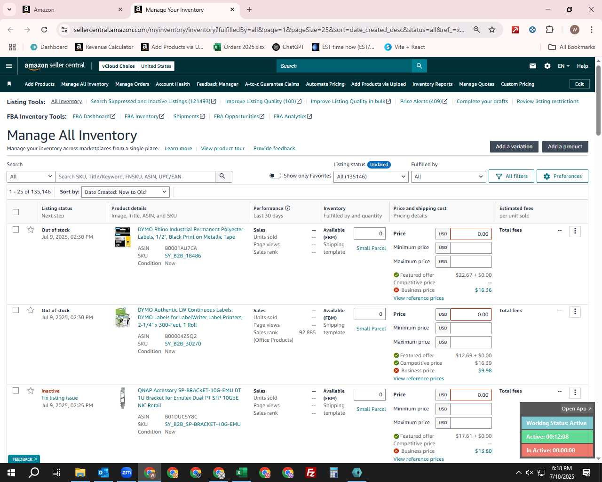Click View reference prices for DYMO Rhino

click(x=419, y=298)
